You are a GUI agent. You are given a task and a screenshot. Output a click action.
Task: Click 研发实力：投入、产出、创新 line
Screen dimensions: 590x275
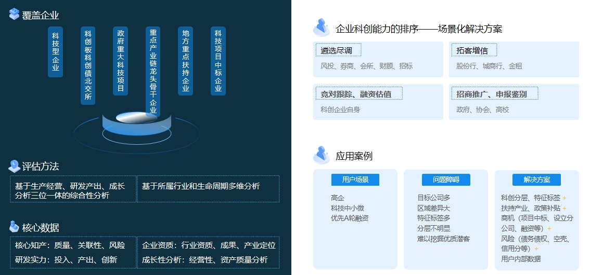click(66, 259)
